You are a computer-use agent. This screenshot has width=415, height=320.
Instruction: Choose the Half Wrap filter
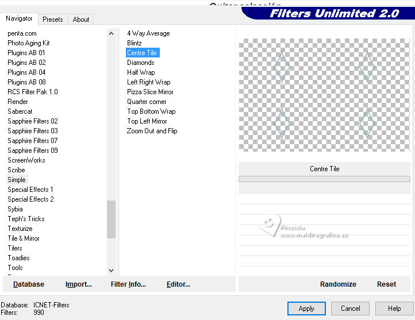[x=141, y=72]
